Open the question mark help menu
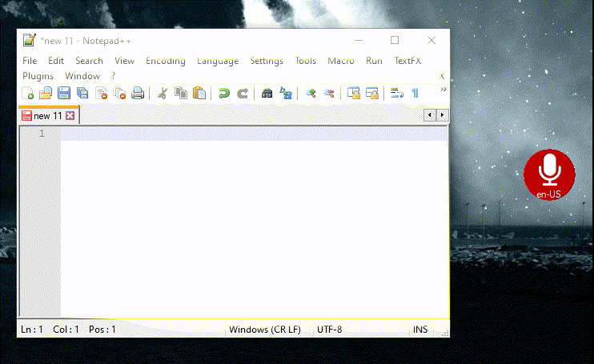This screenshot has width=594, height=364. [113, 76]
